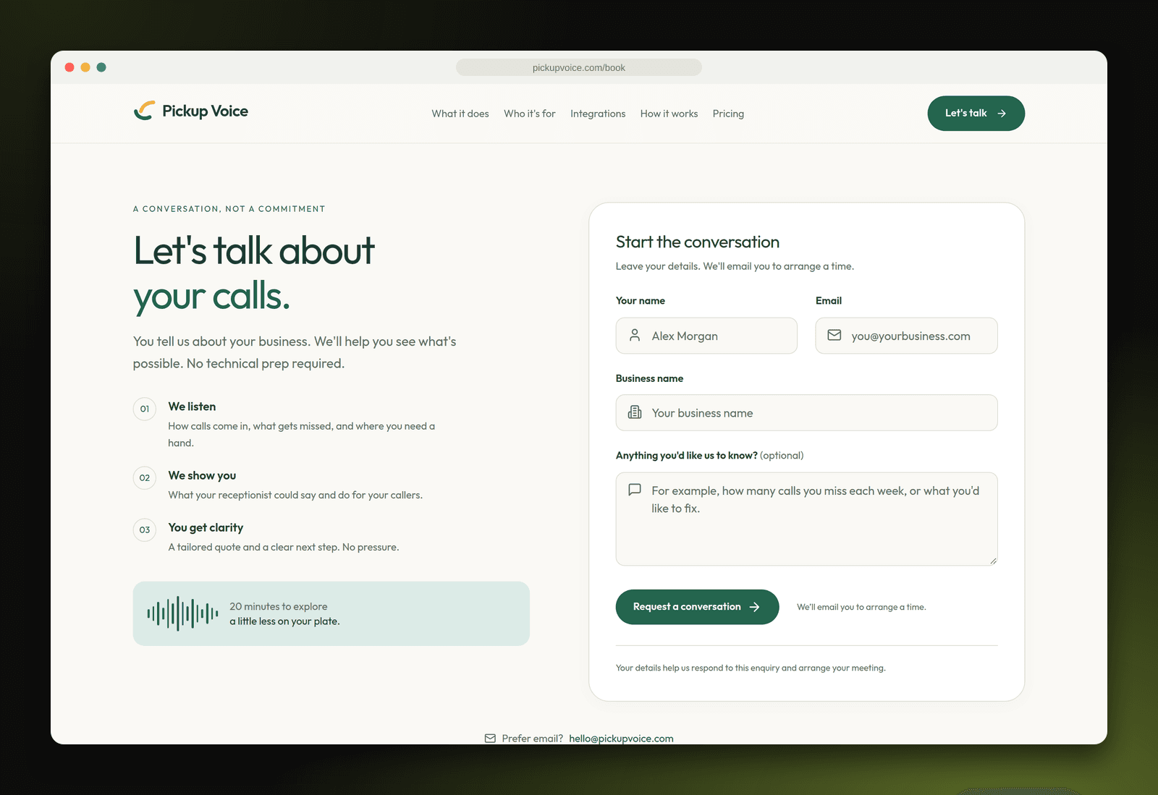Click the building icon in Business name field

tap(635, 412)
